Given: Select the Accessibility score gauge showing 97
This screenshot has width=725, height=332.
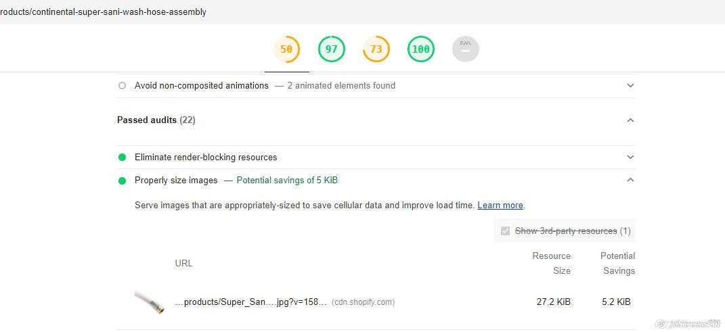Looking at the screenshot, I should (332, 49).
